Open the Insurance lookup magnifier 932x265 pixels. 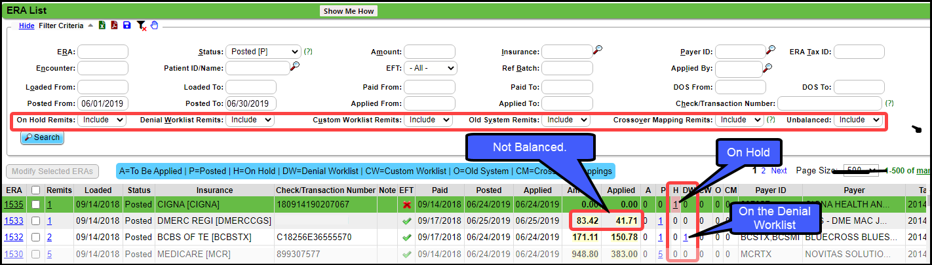point(598,50)
